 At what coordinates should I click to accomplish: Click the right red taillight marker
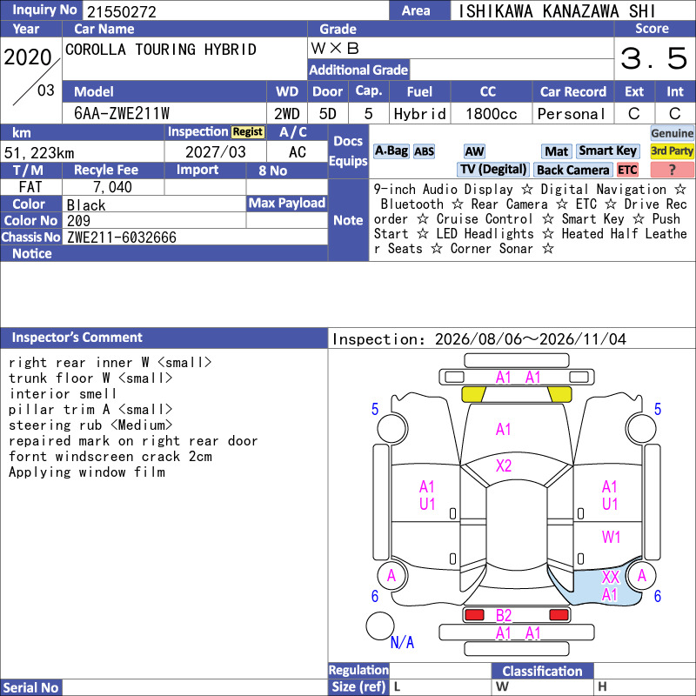pos(559,615)
